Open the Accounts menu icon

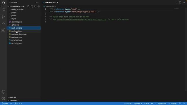pos(3,92)
